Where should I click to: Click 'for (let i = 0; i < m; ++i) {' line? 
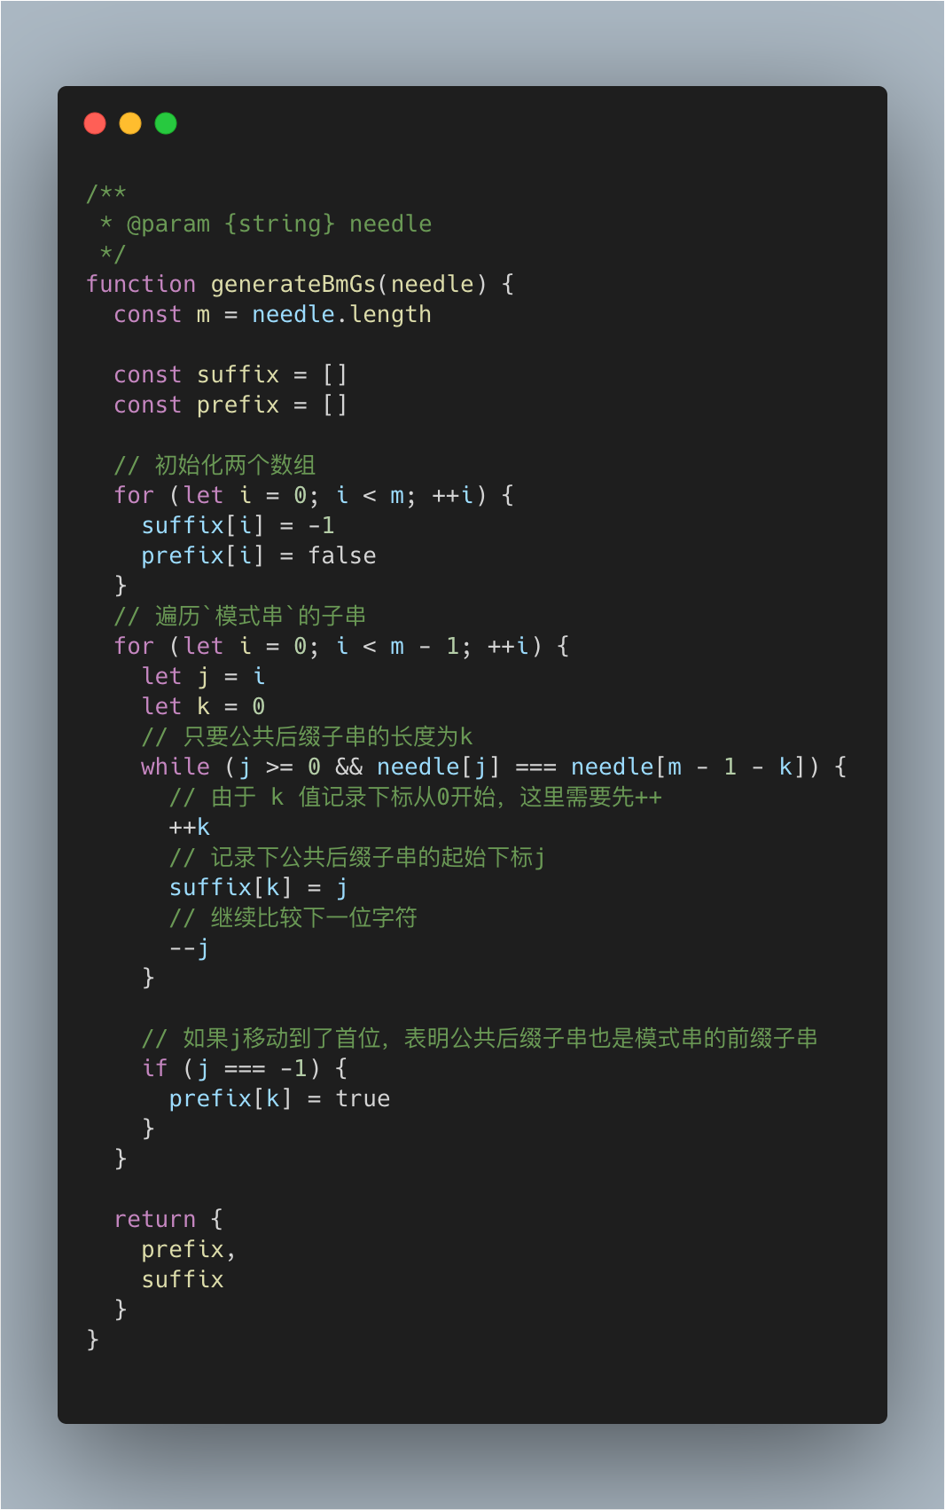coord(314,495)
